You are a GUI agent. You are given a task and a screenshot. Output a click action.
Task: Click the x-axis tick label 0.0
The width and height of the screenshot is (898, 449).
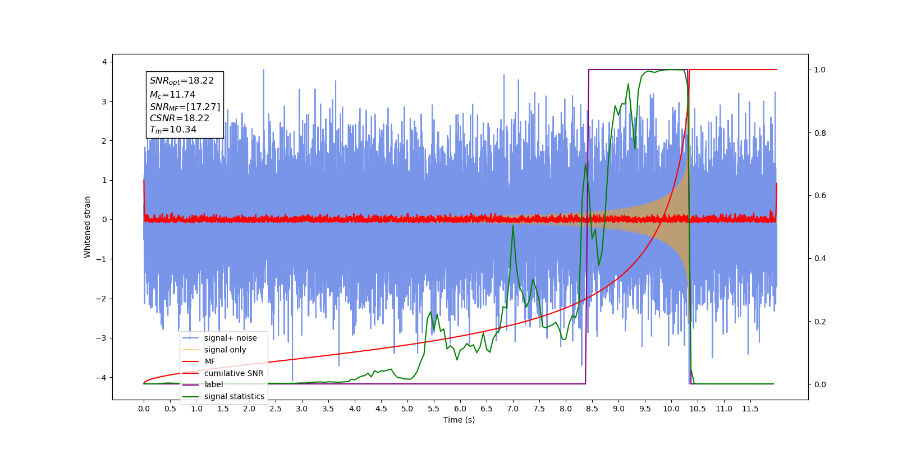[x=144, y=409]
